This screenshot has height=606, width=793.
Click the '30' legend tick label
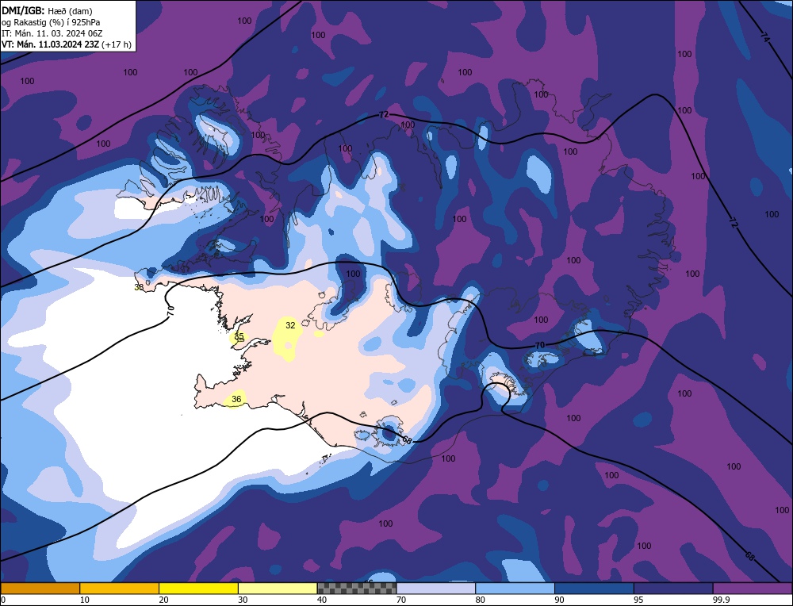[x=243, y=600]
